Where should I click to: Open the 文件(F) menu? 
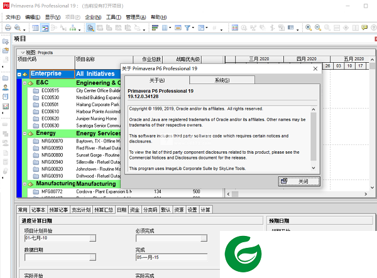[13, 17]
